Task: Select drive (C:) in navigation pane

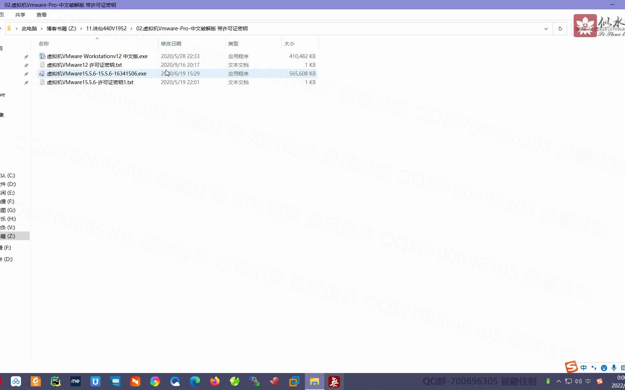Action: coord(8,175)
